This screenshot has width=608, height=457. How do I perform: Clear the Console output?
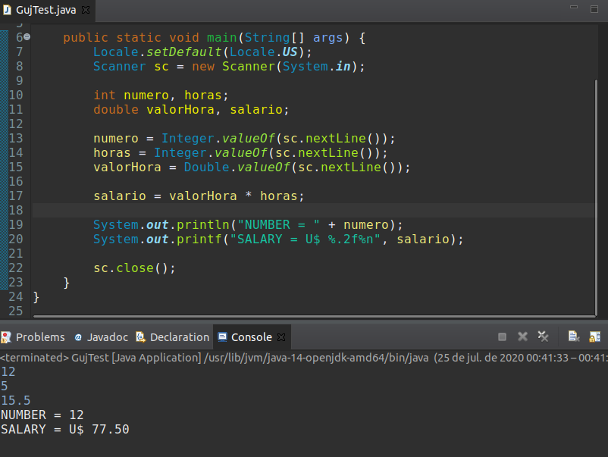pyautogui.click(x=573, y=336)
